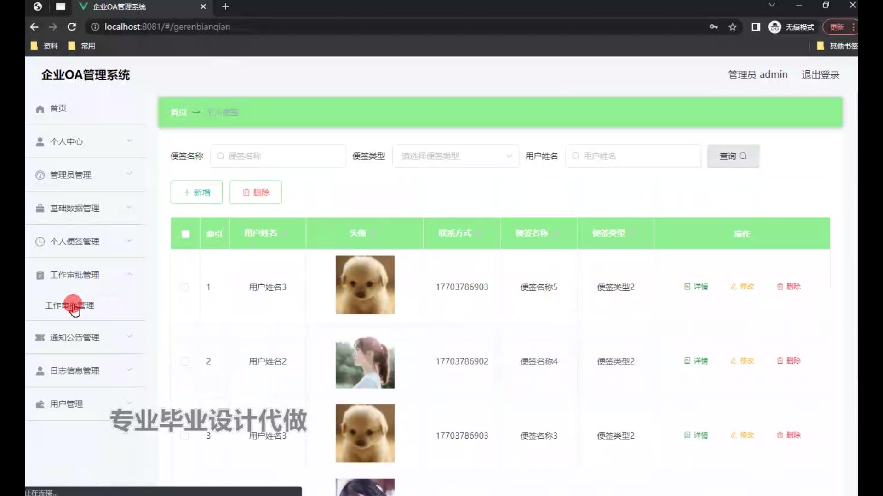883x496 pixels.
Task: Click the clock icon next to 个人便签管理
Action: coord(40,242)
